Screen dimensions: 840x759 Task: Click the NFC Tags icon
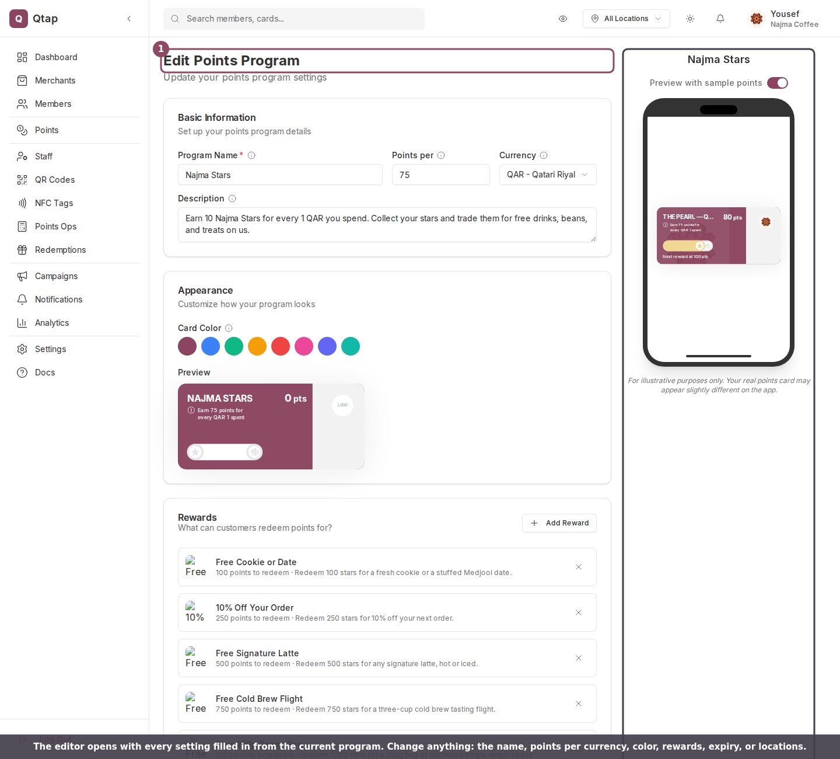[22, 203]
